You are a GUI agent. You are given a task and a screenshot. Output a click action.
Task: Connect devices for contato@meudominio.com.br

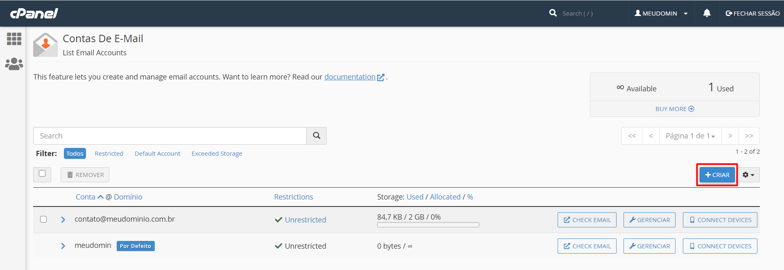[720, 220]
